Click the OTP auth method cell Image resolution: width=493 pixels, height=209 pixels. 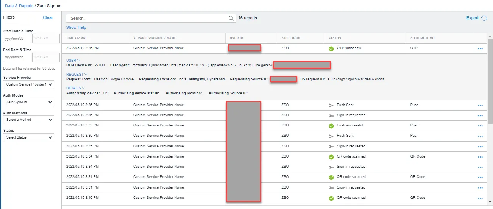(414, 48)
